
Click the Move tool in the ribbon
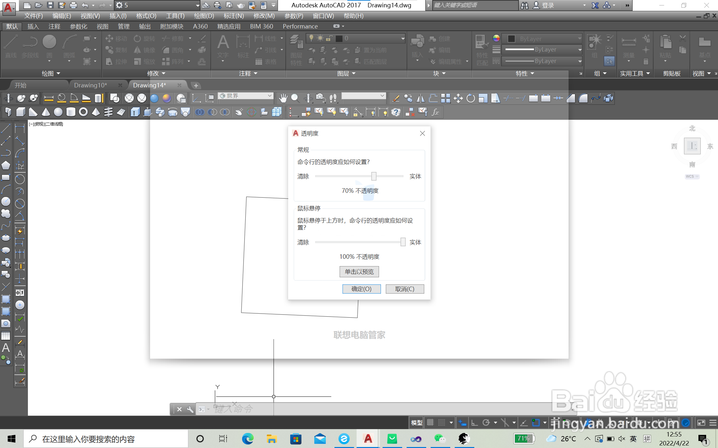pos(116,38)
